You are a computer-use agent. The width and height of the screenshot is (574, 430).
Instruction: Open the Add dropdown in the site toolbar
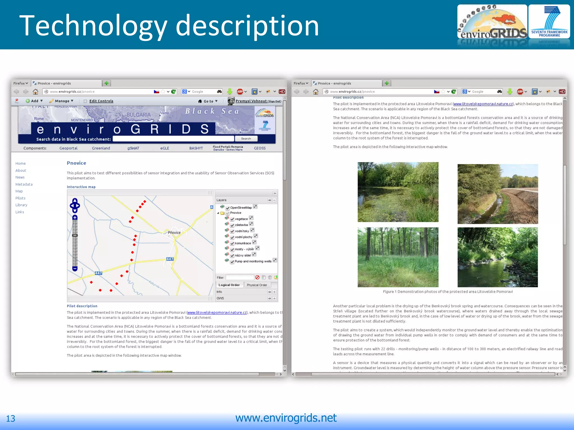pyautogui.click(x=34, y=101)
